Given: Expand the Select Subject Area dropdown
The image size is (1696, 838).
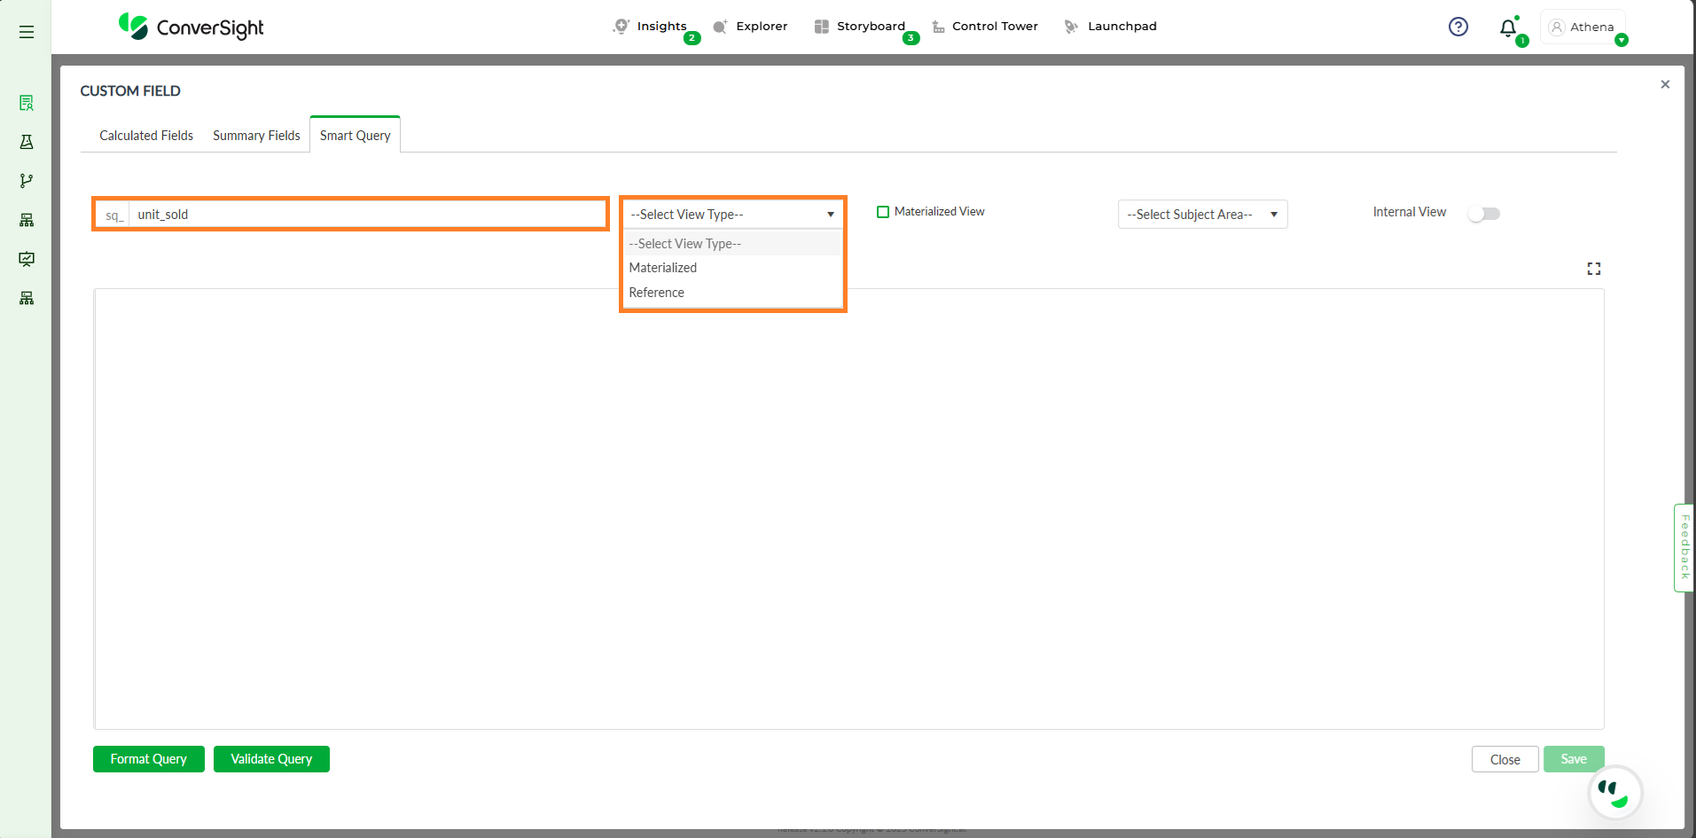Looking at the screenshot, I should click(x=1201, y=215).
